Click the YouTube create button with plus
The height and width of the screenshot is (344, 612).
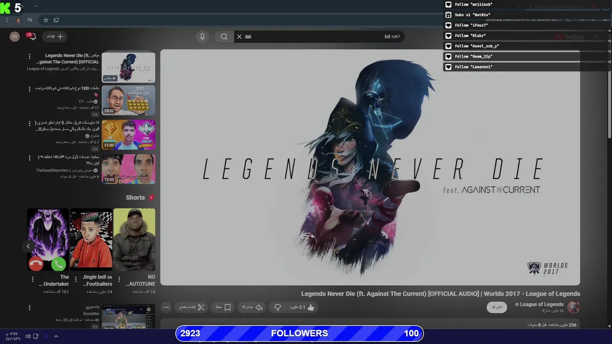[x=55, y=36]
